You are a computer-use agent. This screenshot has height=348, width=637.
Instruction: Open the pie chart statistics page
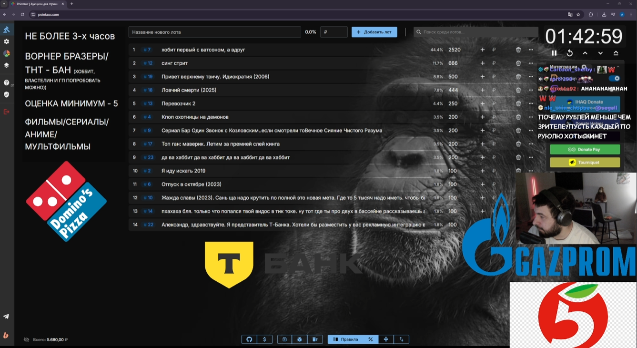(x=7, y=53)
